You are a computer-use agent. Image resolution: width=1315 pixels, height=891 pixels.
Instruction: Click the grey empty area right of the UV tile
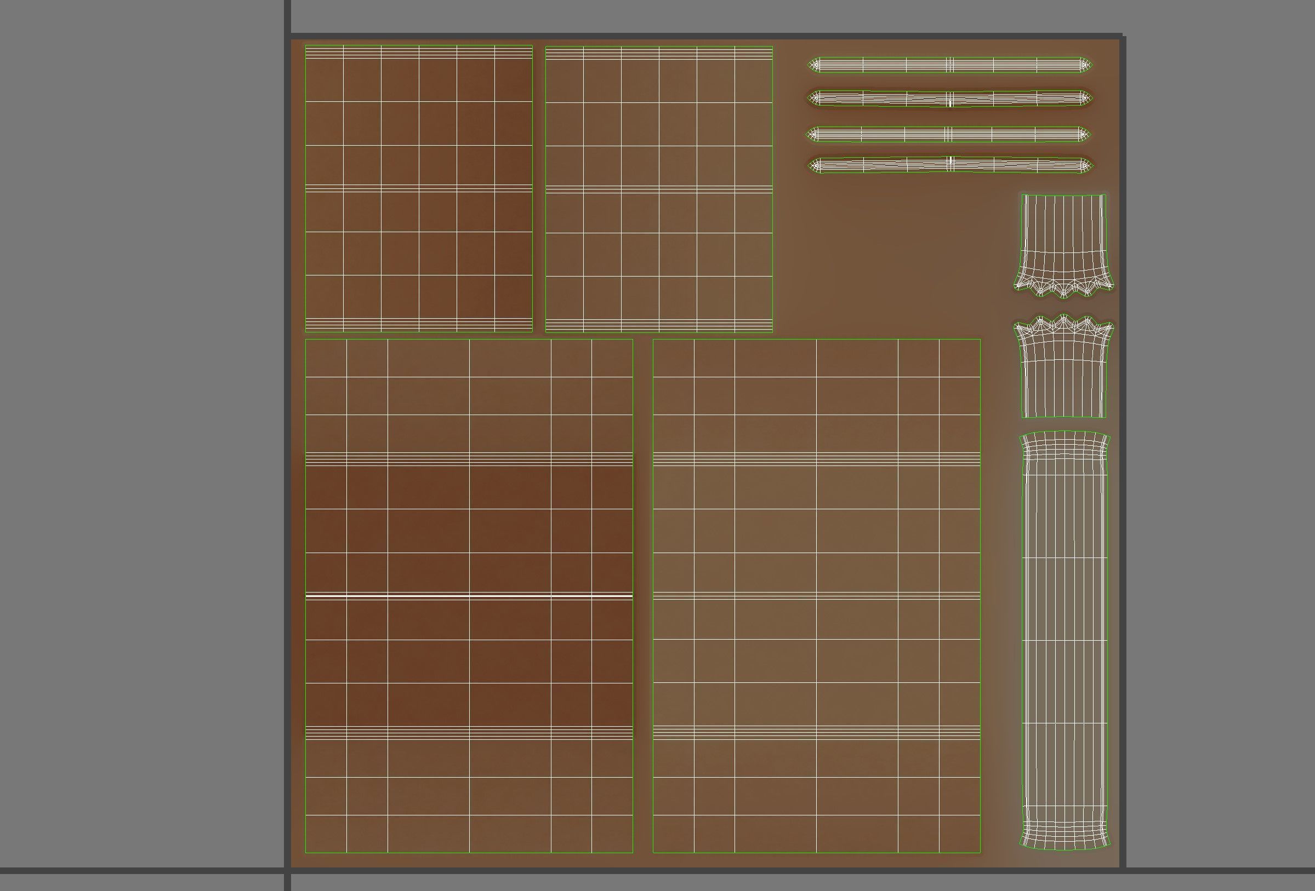pos(1216,441)
